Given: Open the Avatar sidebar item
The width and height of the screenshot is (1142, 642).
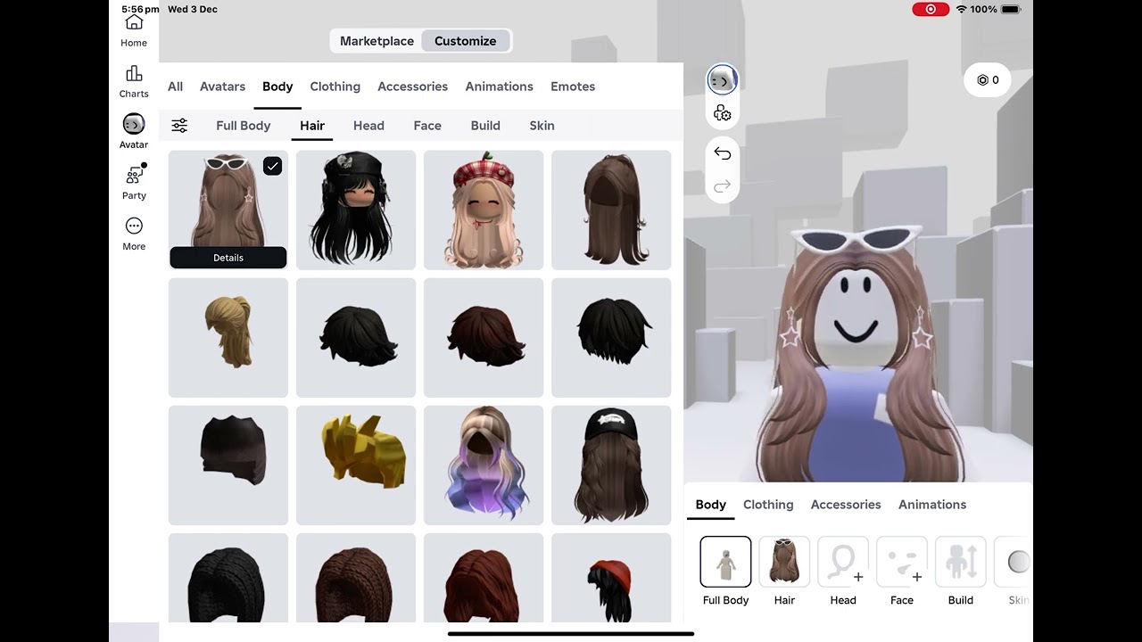Looking at the screenshot, I should click(134, 132).
